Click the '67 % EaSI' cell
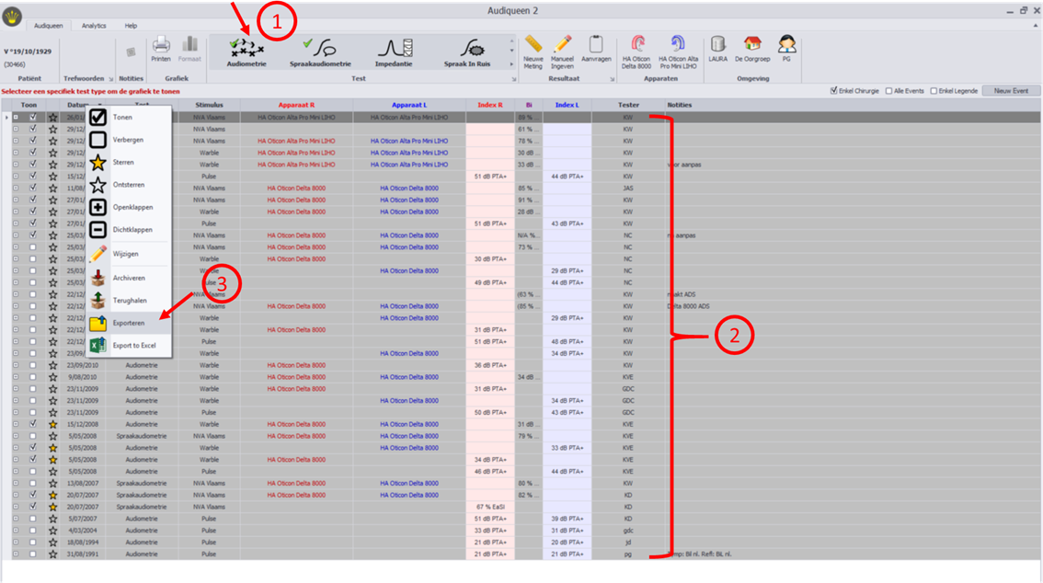This screenshot has width=1043, height=583. (x=490, y=508)
